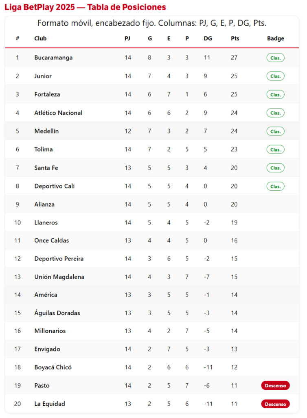The width and height of the screenshot is (307, 418).
Task: Click position number 14 for América
Action: pyautogui.click(x=18, y=295)
